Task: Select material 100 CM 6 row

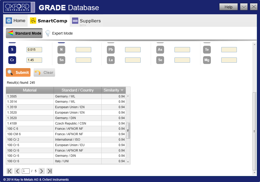Action: (66, 134)
